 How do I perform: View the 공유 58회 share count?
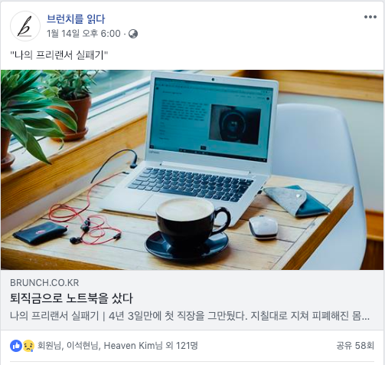[355, 346]
